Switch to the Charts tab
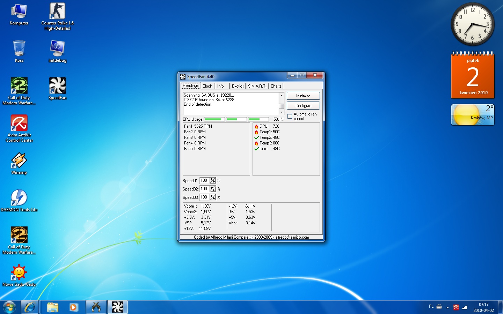Viewport: 503px width, 314px height. (x=276, y=86)
